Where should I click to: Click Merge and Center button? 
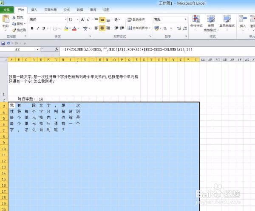click(138, 28)
